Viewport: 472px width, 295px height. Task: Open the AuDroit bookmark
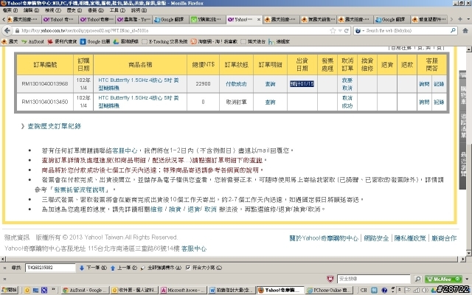click(32, 41)
